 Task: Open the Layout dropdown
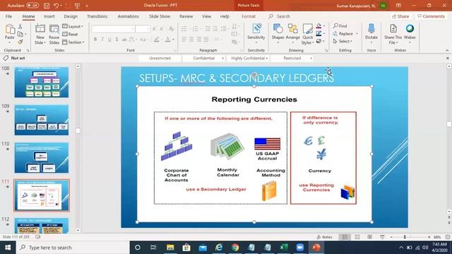tap(73, 26)
